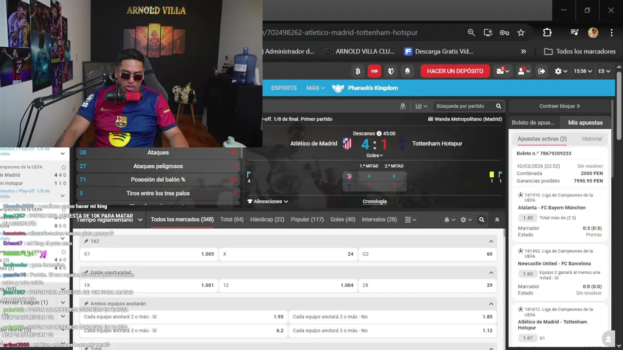Expand the MÁS menu

[x=315, y=88]
